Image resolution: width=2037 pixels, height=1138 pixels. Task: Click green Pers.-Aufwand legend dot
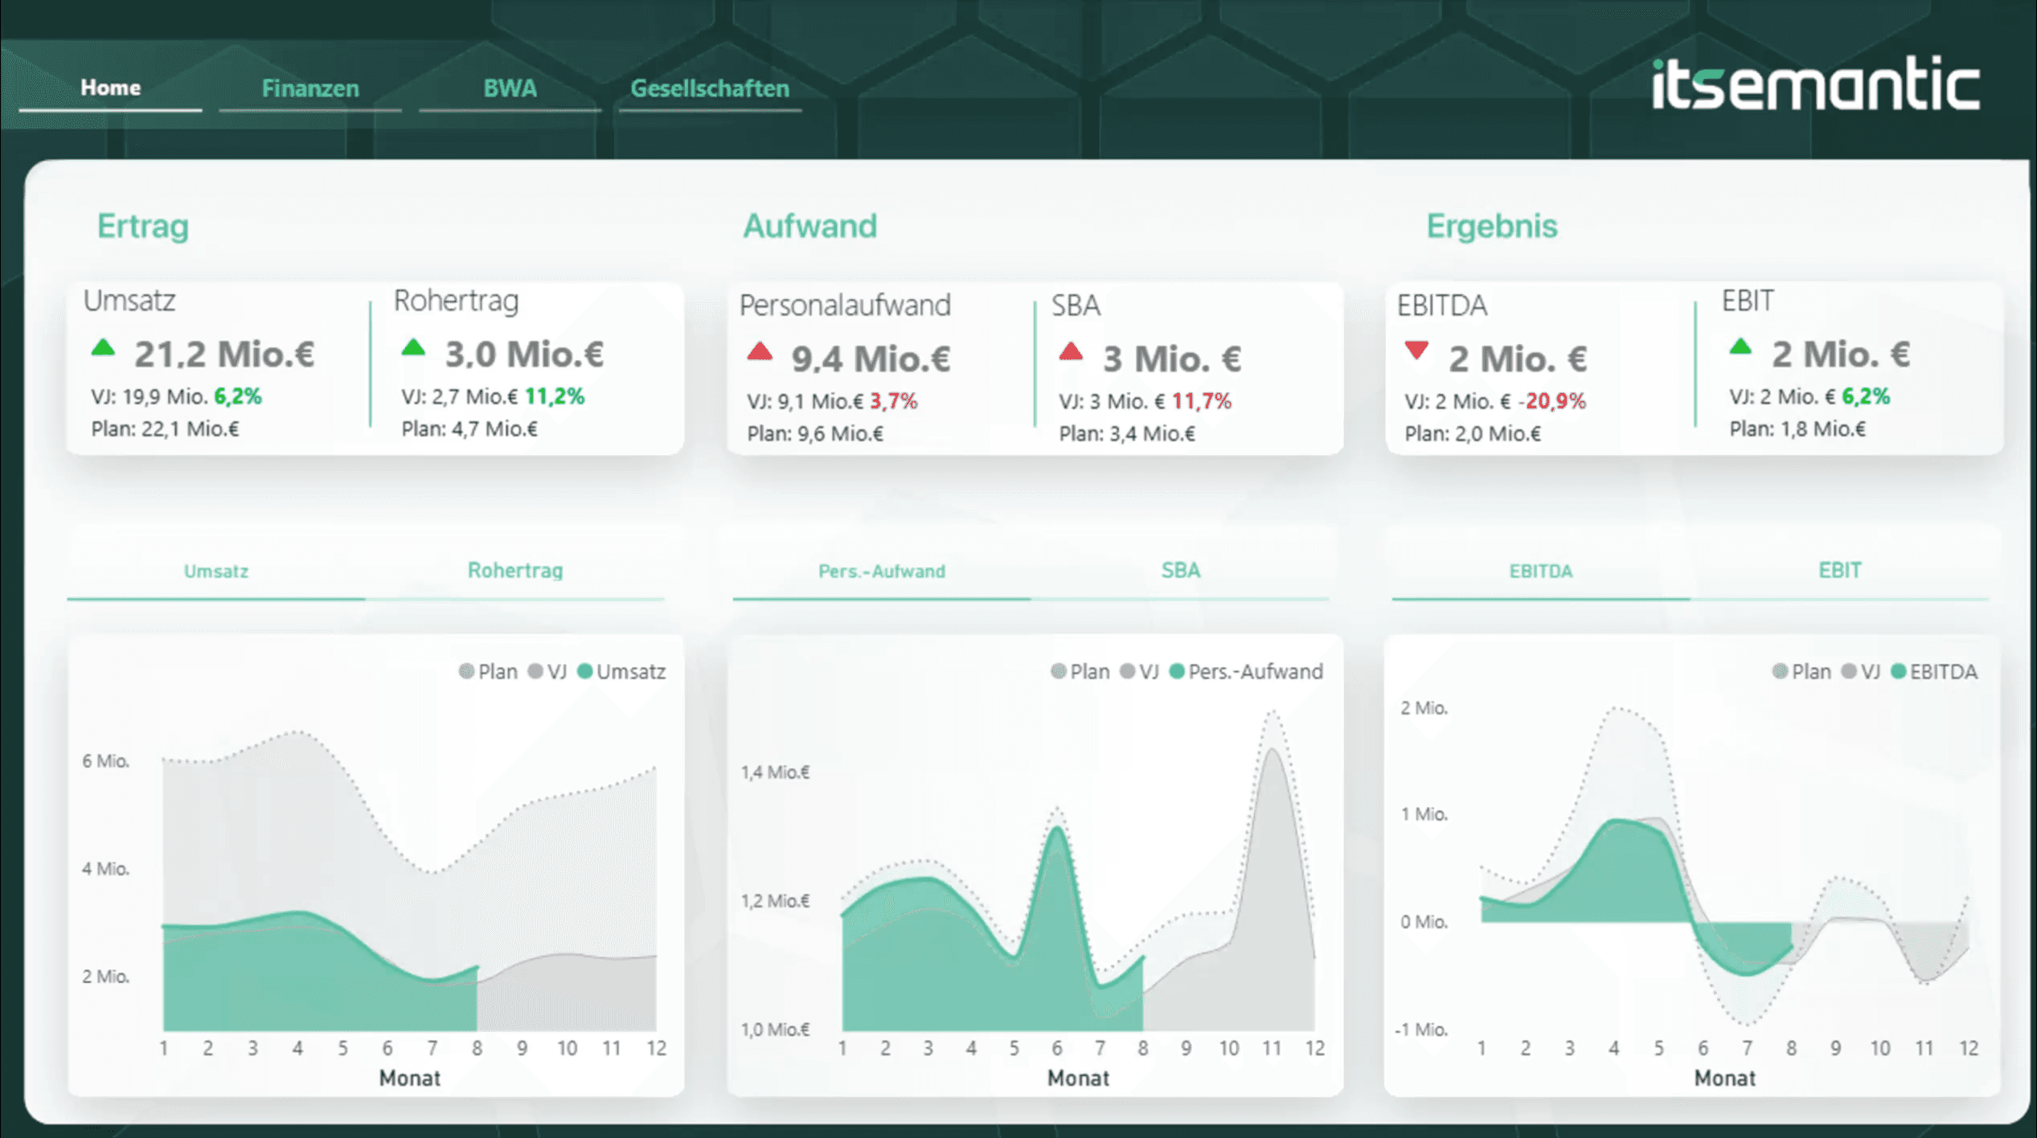[x=1177, y=671]
